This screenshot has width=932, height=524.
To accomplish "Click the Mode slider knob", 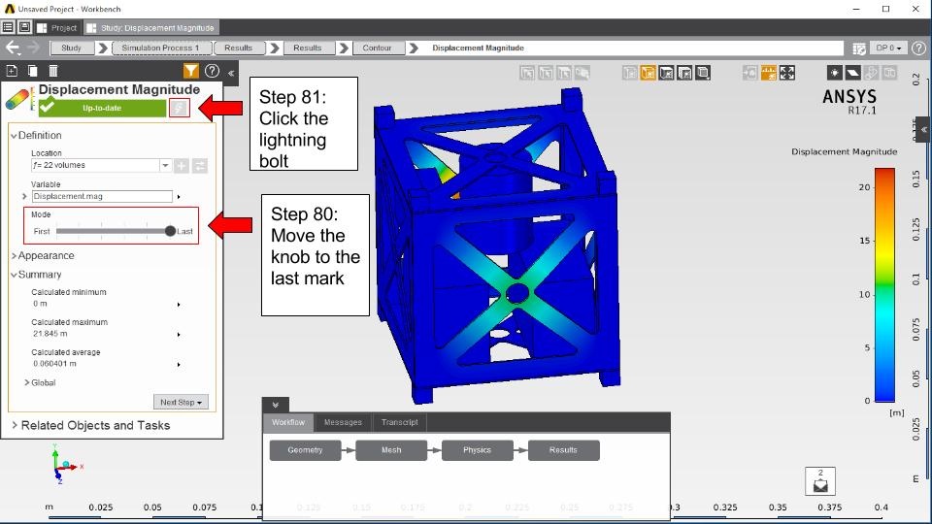I will tap(170, 231).
